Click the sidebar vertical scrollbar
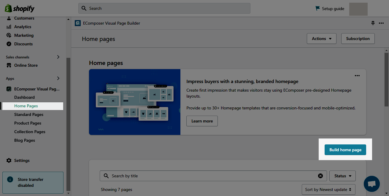 69,125
